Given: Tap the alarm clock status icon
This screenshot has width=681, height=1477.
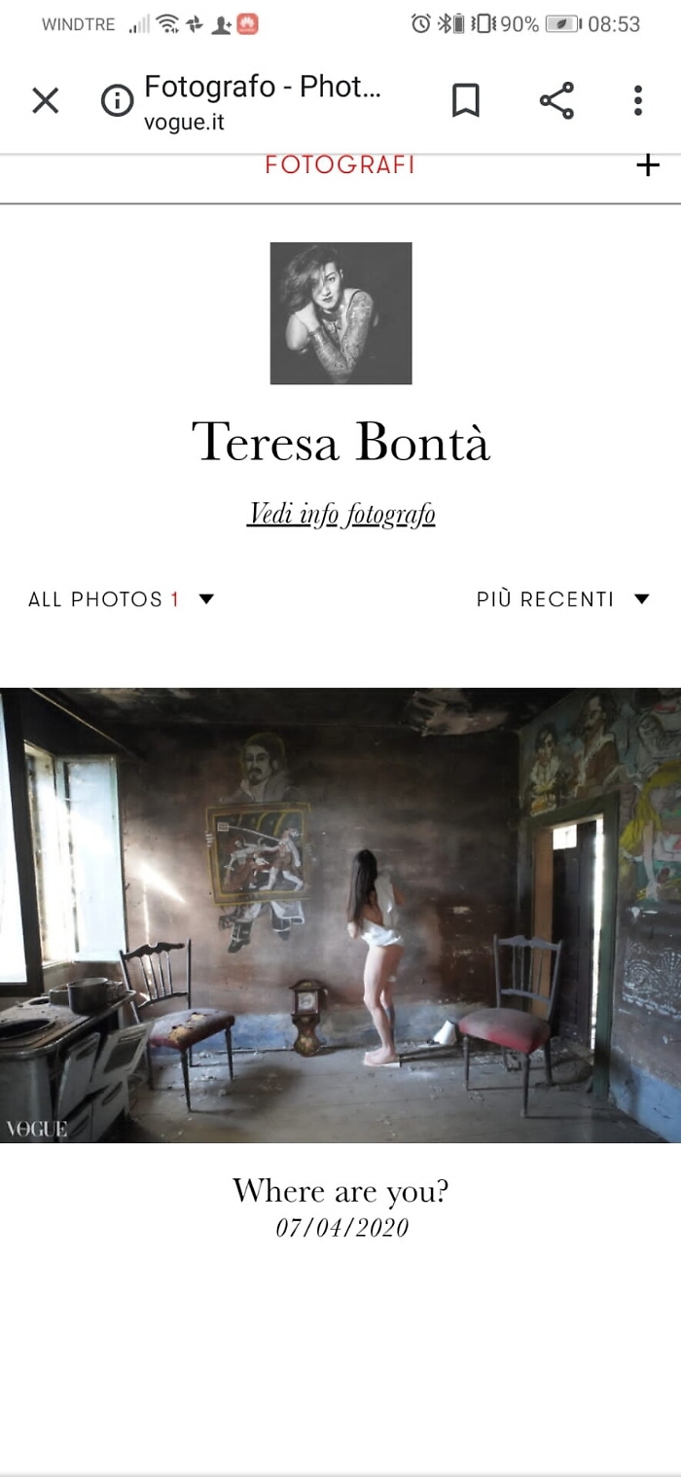Looking at the screenshot, I should click(x=420, y=24).
